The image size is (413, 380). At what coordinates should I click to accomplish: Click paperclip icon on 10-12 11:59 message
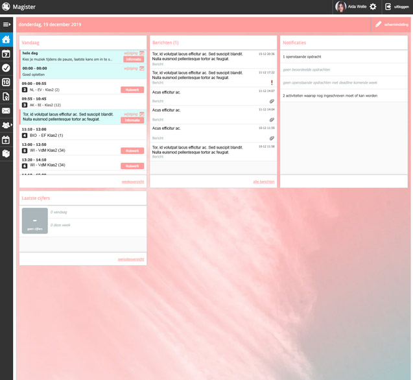point(272,138)
